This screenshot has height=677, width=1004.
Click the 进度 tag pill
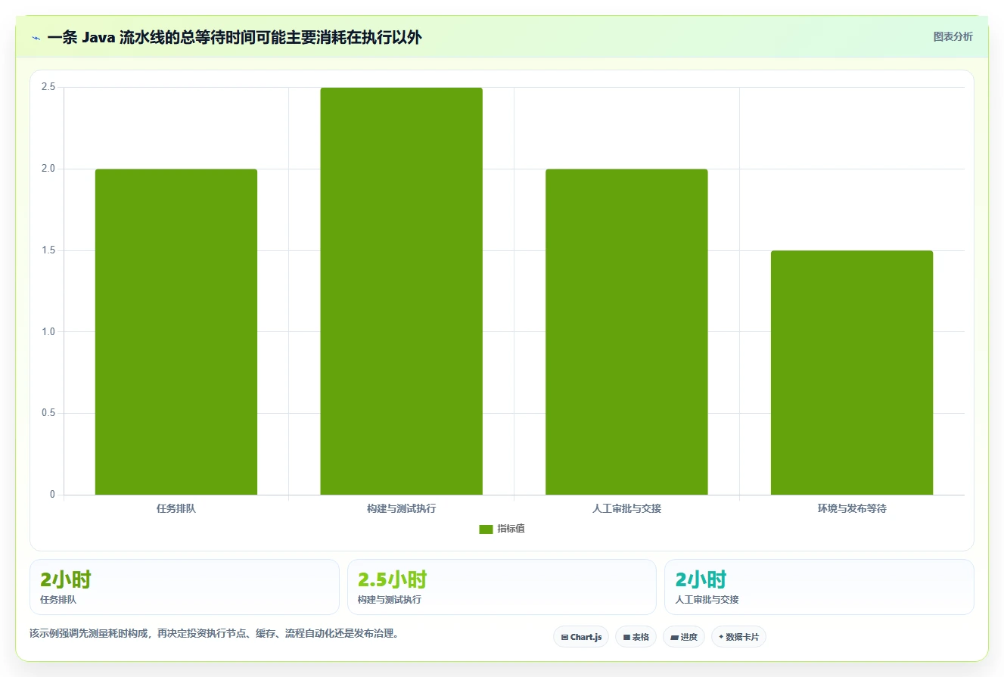point(684,637)
